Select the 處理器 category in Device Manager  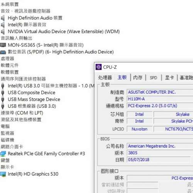(7, 59)
